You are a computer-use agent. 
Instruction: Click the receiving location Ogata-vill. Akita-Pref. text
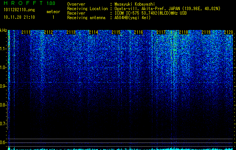[x=167, y=9]
